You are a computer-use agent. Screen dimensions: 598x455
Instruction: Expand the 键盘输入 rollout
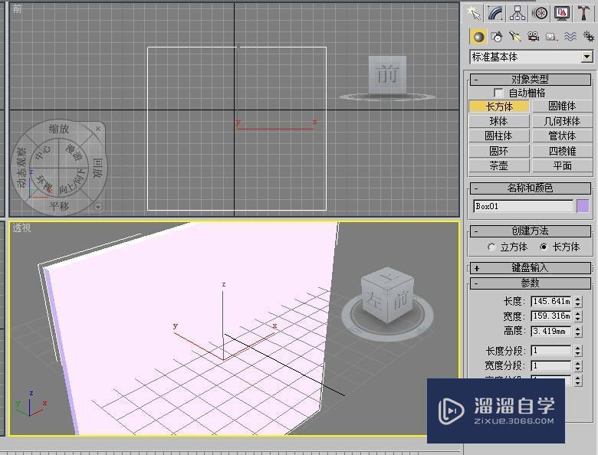point(530,268)
